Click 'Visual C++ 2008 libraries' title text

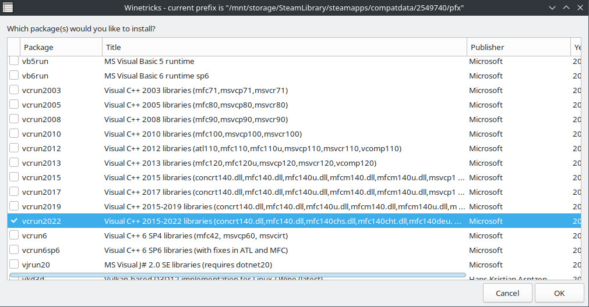[x=196, y=119]
